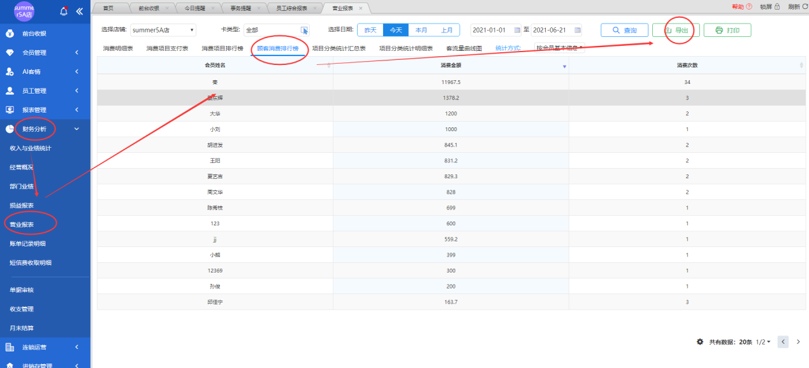The width and height of the screenshot is (809, 368).
Task: Open 收支管理 in sidebar
Action: [22, 309]
